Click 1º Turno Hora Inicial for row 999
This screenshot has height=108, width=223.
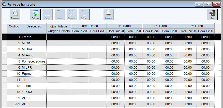[116, 104]
